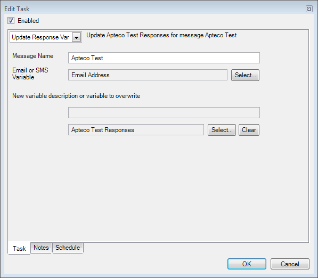Click Select next to Email Address
The height and width of the screenshot is (278, 318).
pyautogui.click(x=245, y=75)
